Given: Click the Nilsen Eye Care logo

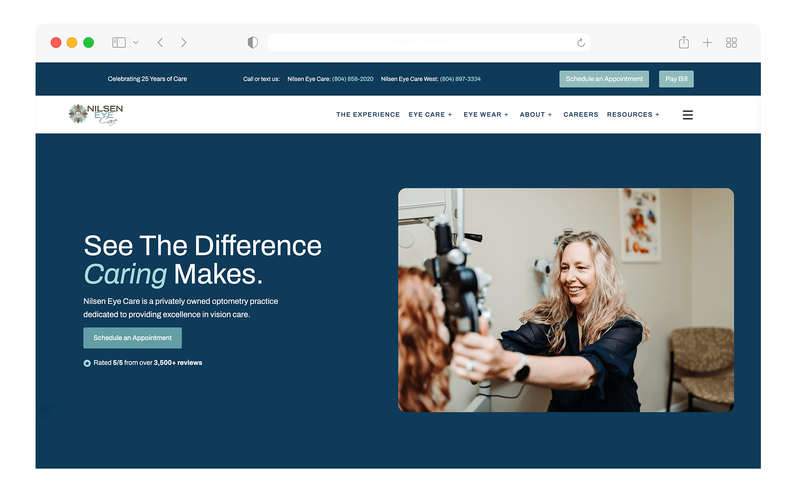Looking at the screenshot, I should pyautogui.click(x=96, y=115).
